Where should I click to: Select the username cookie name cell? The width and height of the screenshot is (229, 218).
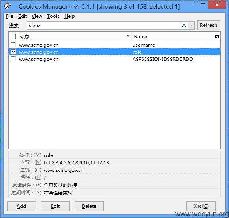[144, 45]
